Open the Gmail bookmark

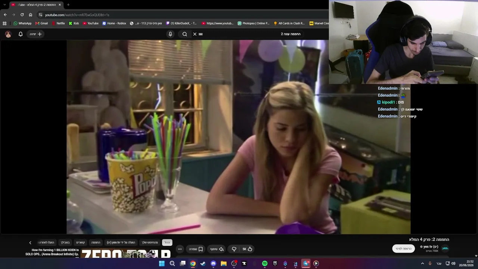tap(41, 23)
